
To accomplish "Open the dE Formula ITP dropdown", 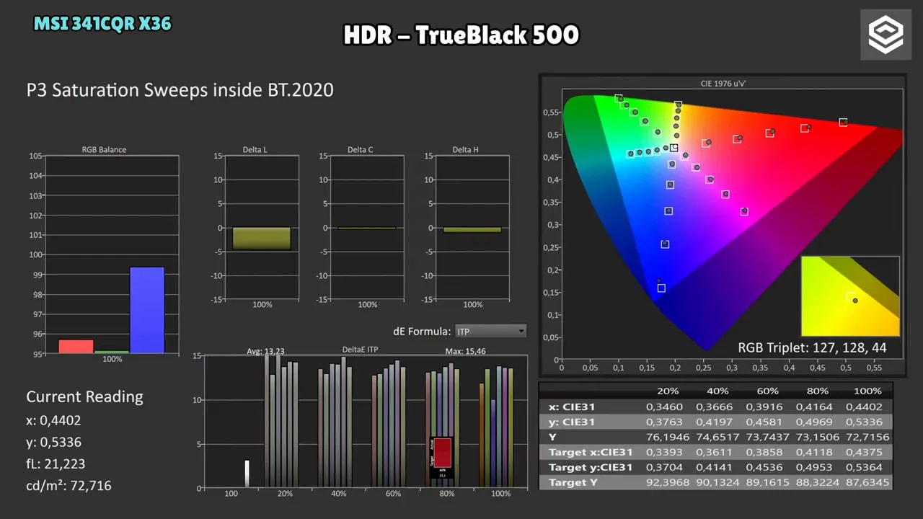I will coord(490,331).
